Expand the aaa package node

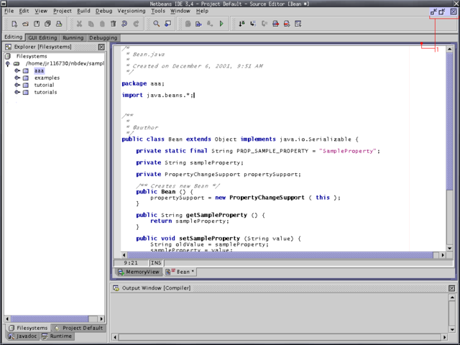17,70
